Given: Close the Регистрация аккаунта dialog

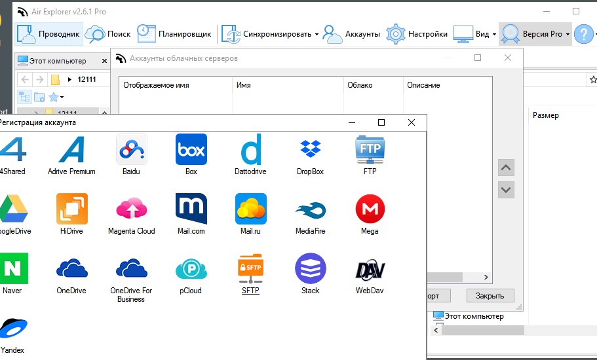Looking at the screenshot, I should (411, 122).
